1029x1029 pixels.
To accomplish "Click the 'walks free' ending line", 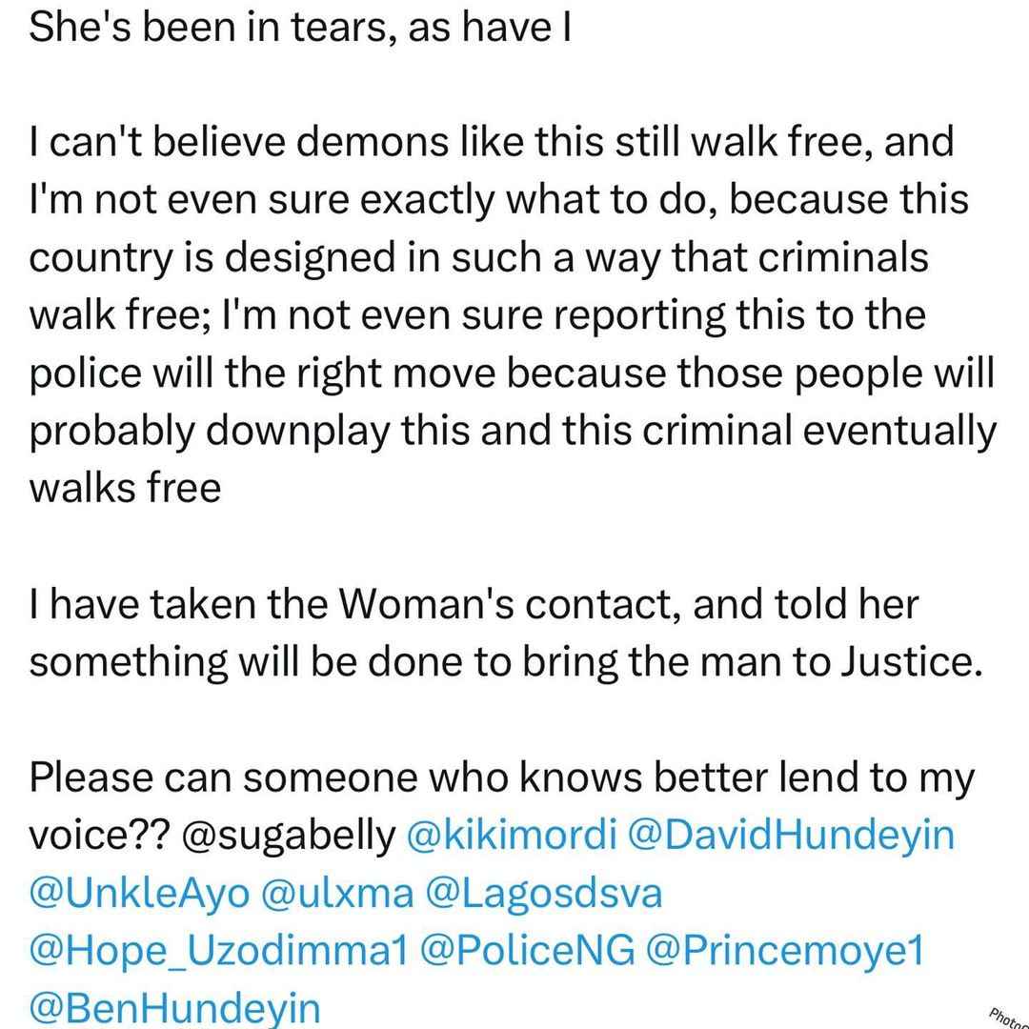I will point(126,488).
